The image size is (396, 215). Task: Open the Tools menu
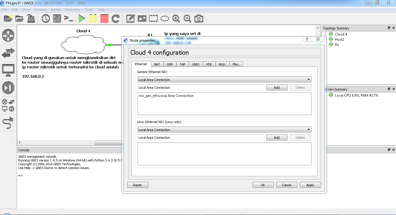tap(89, 10)
